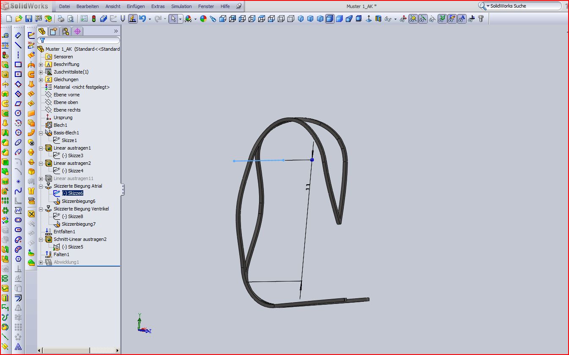Open the Undo history dropdown arrow
The image size is (569, 355).
tap(150, 19)
